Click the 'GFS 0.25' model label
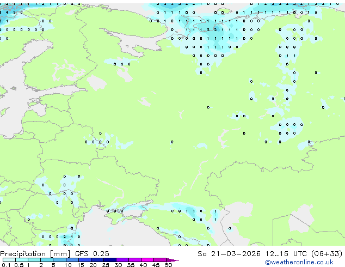Viewport: 345px width, 267px height. 92,254
